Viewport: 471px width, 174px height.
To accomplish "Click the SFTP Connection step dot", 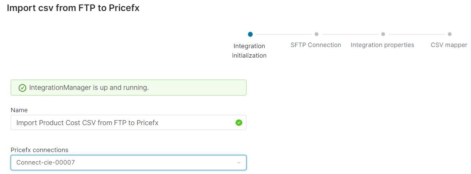I will [316, 34].
